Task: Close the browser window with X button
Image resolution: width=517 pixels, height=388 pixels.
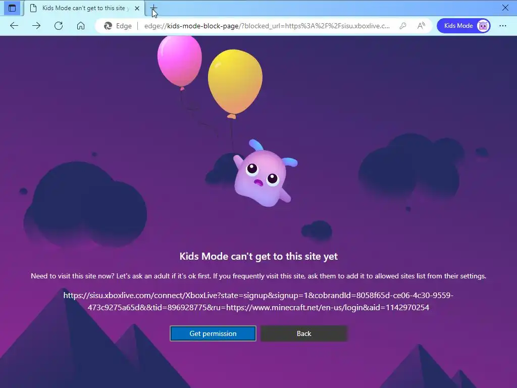Action: [505, 8]
